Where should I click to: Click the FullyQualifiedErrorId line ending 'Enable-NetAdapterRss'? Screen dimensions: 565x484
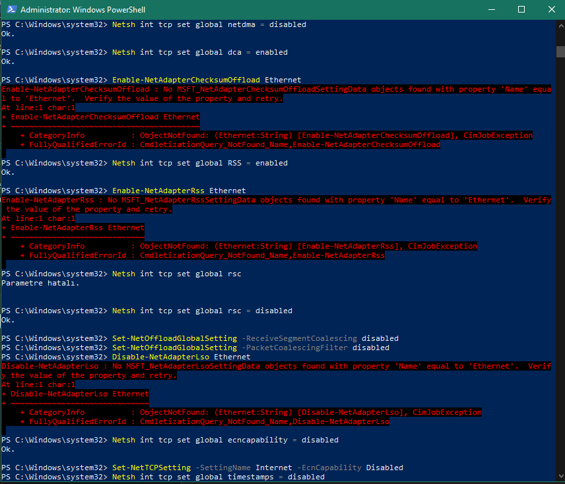pos(202,255)
